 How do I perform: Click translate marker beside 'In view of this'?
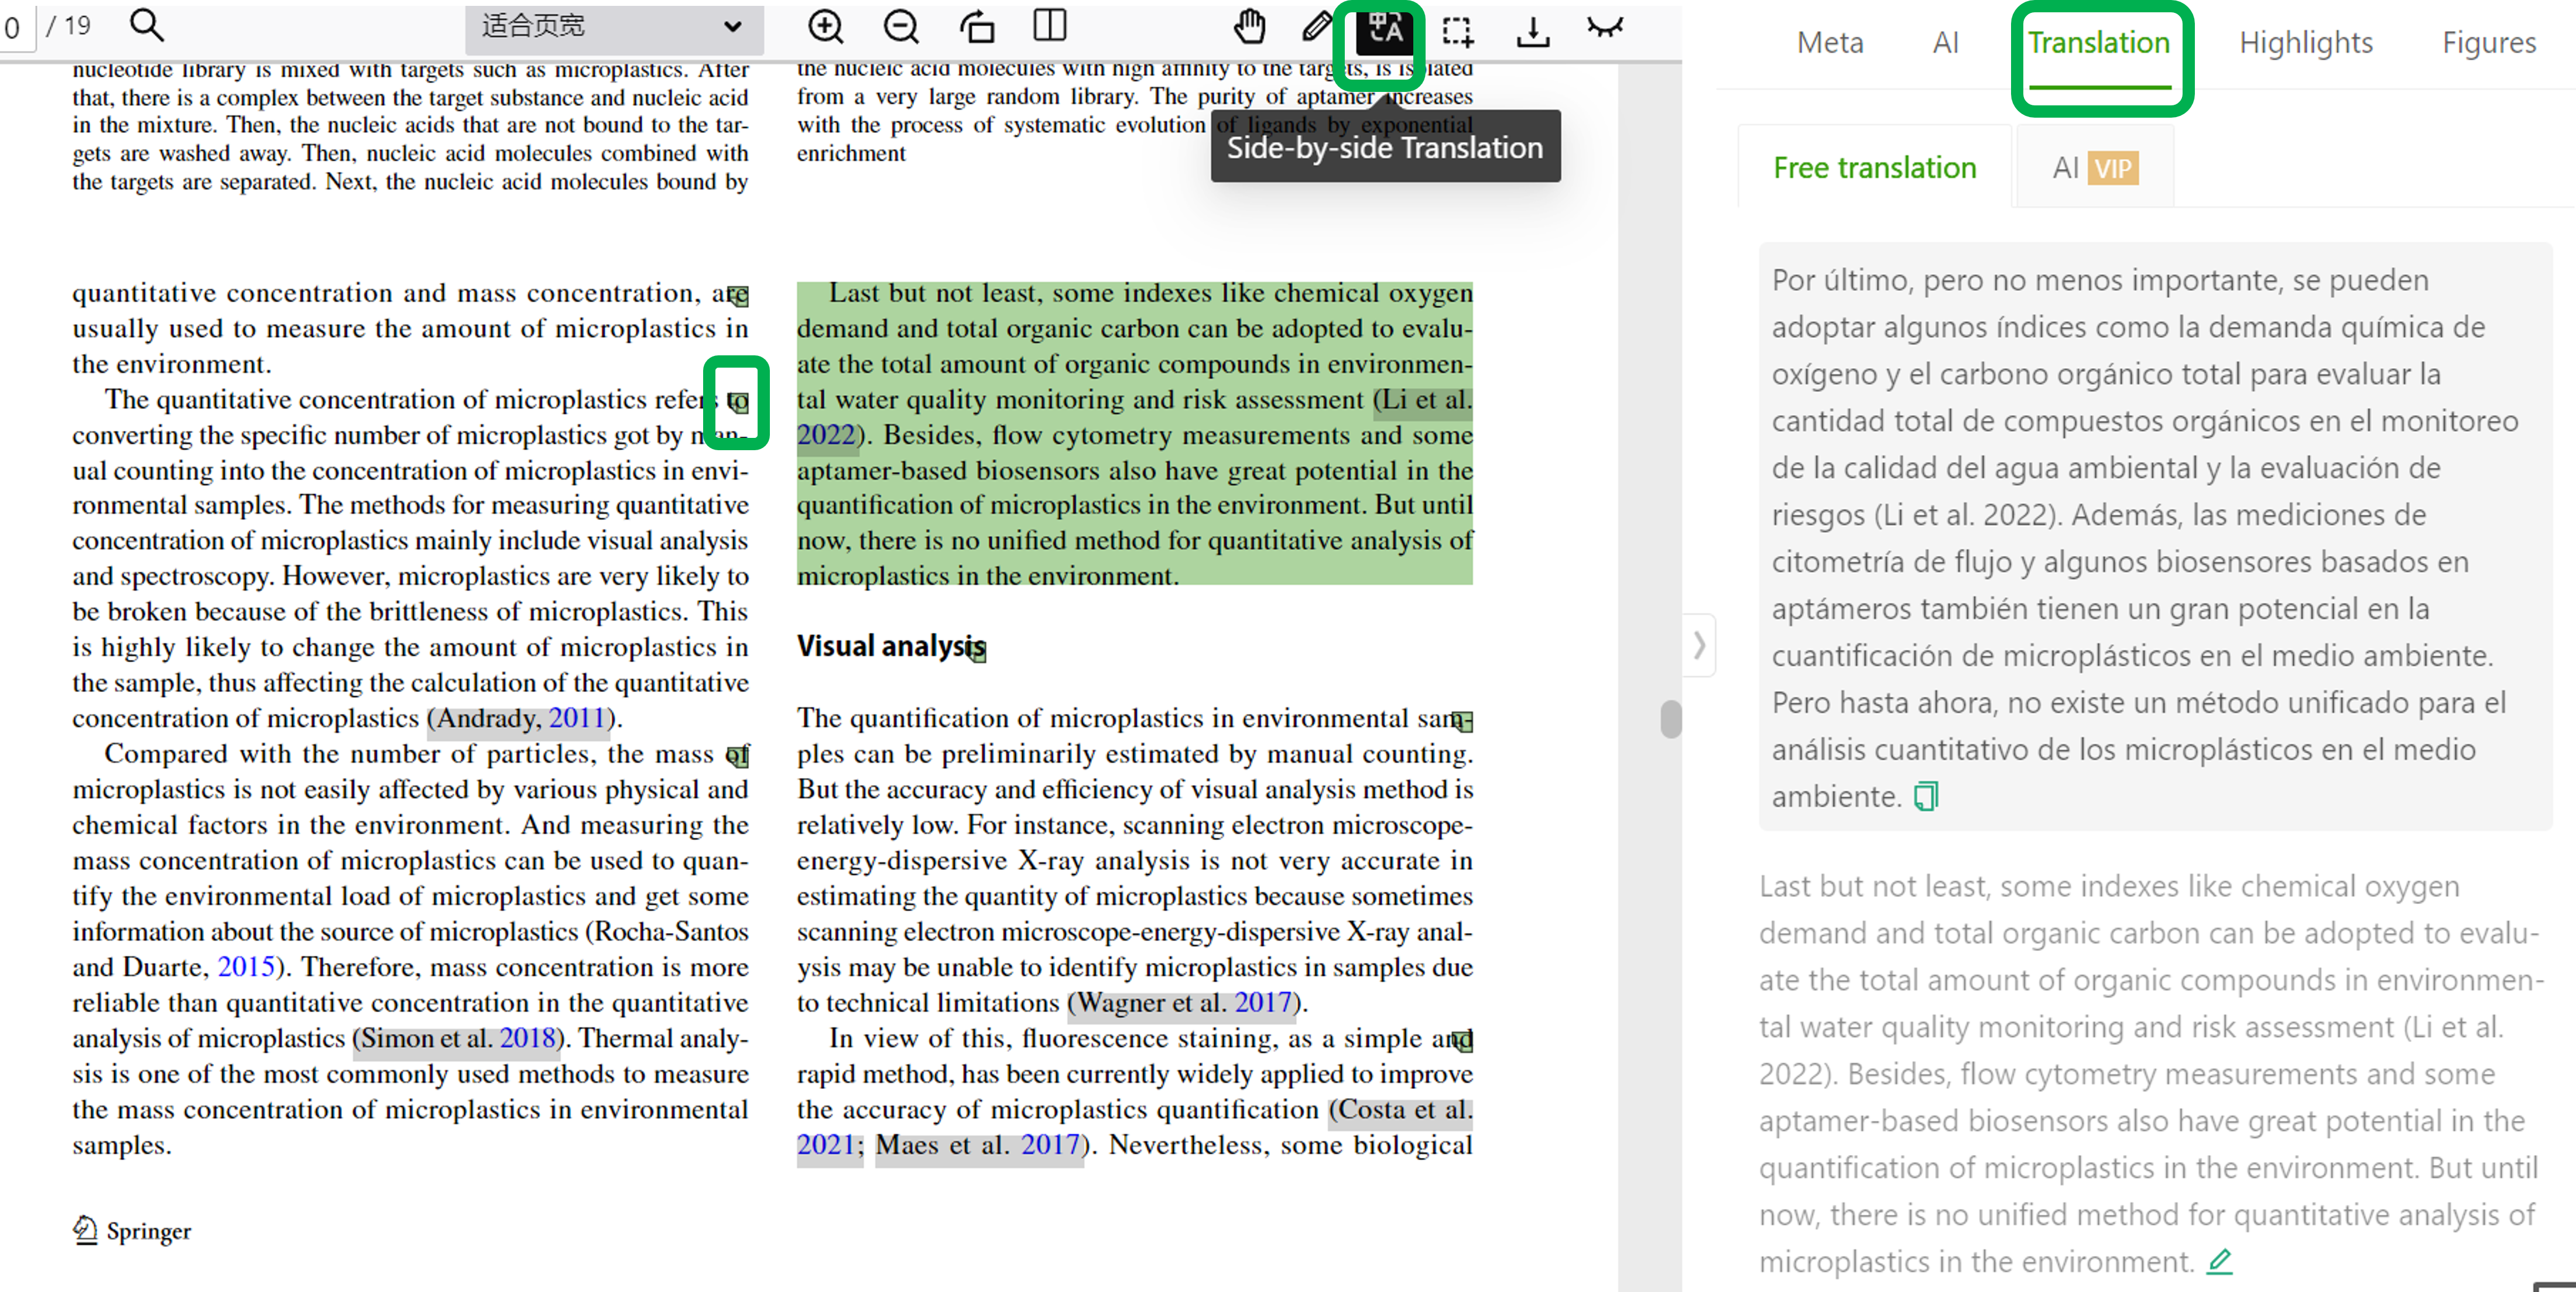[1462, 1041]
